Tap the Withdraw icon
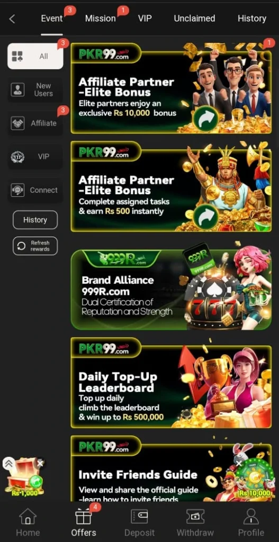 (x=195, y=517)
